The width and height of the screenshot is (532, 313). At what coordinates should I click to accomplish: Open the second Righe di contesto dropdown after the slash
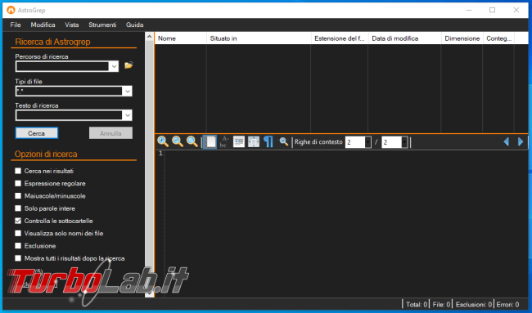[x=404, y=142]
